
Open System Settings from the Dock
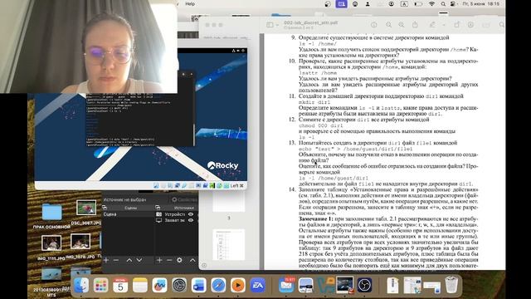click(179, 285)
